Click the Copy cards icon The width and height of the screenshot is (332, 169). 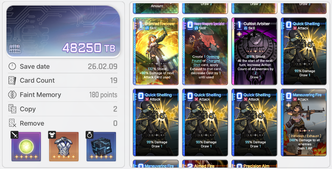pyautogui.click(x=12, y=109)
